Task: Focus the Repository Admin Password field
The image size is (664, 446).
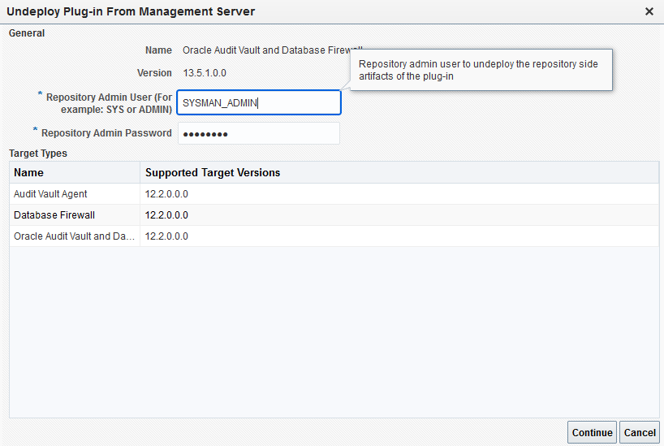Action: [259, 133]
